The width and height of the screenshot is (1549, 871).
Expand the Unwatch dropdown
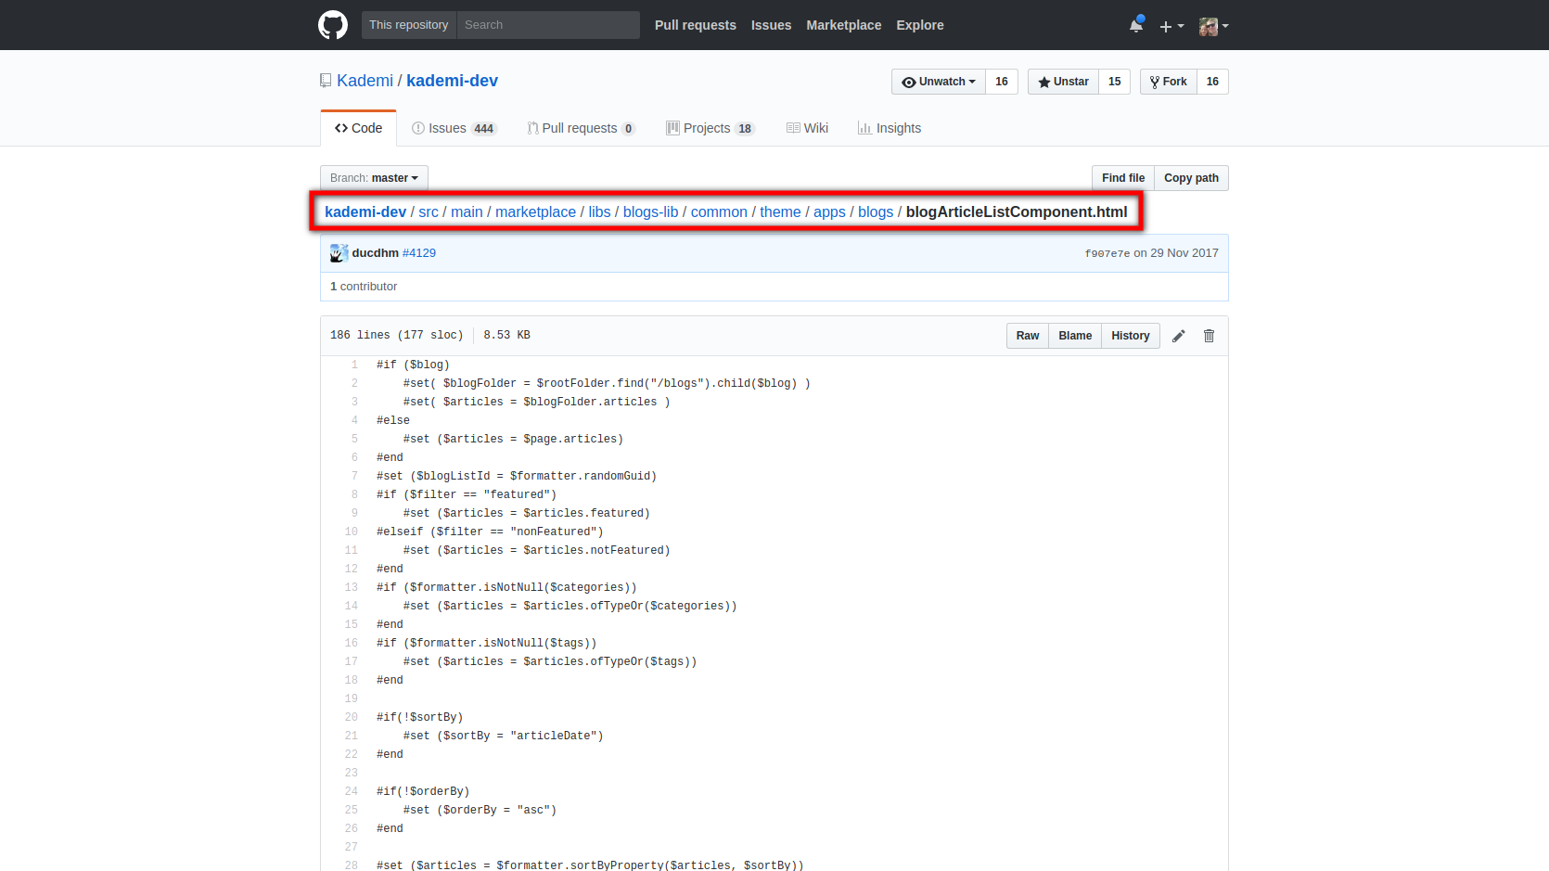pyautogui.click(x=939, y=82)
